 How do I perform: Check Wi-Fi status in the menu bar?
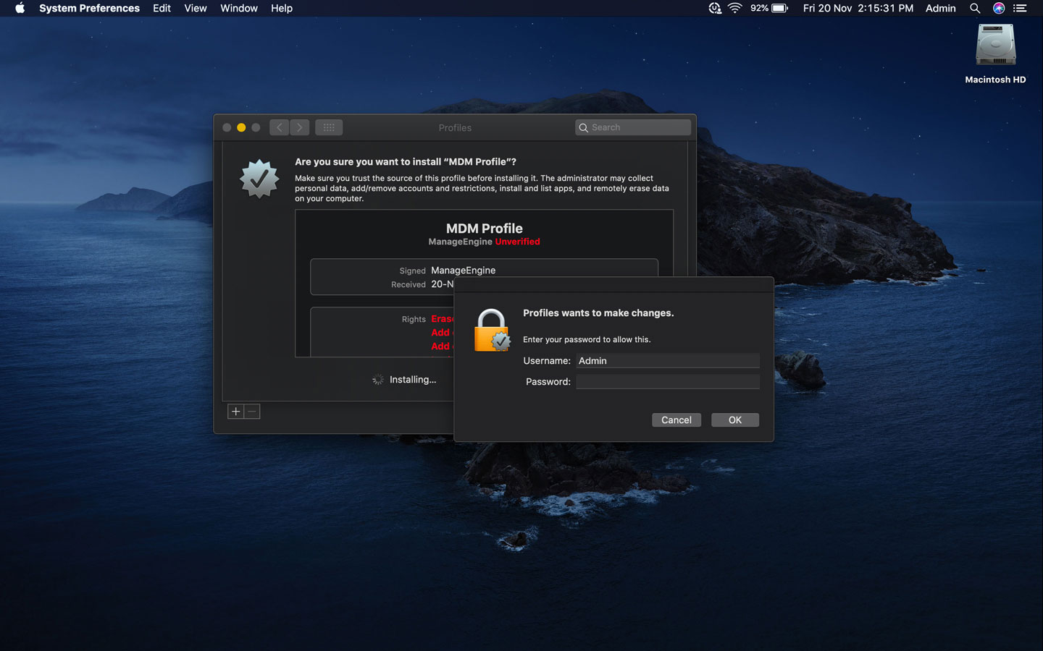pyautogui.click(x=735, y=8)
